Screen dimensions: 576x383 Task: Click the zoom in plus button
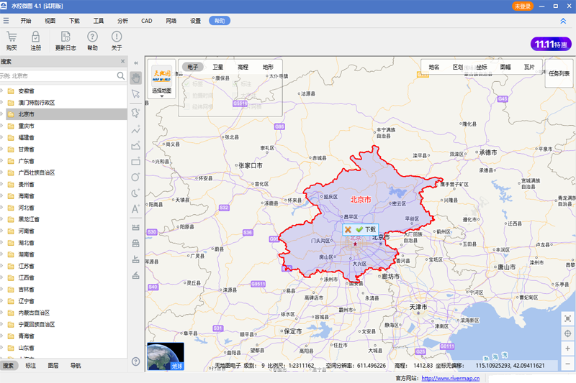coord(568,349)
